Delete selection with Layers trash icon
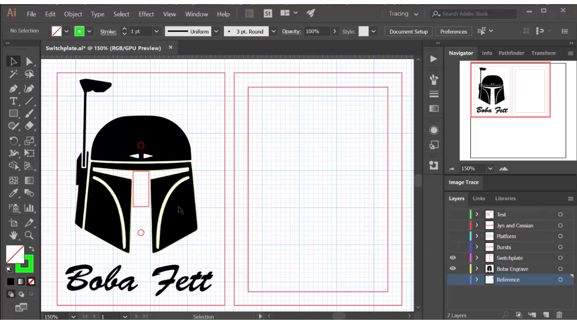The image size is (577, 324). pos(559,315)
